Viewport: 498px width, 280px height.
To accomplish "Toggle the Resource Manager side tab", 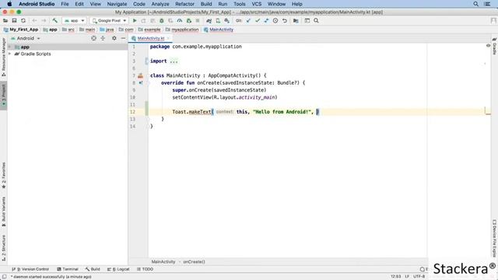I will [x=3, y=57].
